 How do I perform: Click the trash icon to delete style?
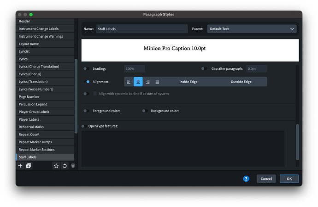click(73, 166)
